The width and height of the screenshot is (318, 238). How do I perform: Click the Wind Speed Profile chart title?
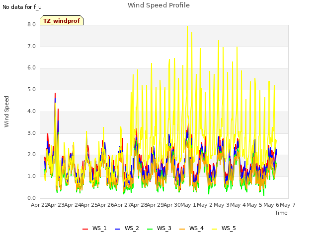click(x=159, y=5)
